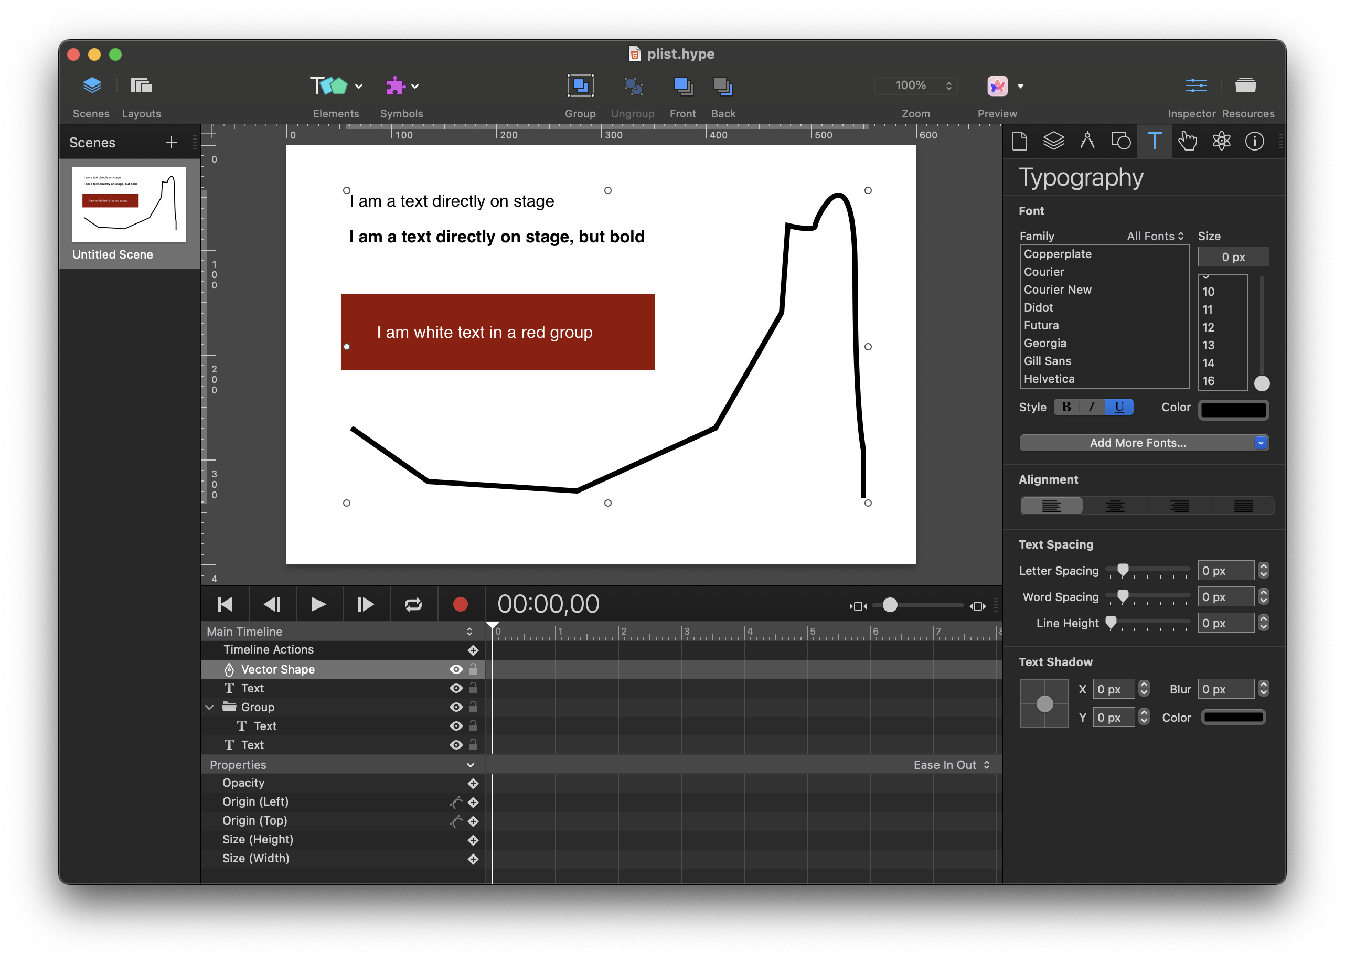Open the Scene inspector layers icon
This screenshot has width=1345, height=962.
click(1053, 141)
